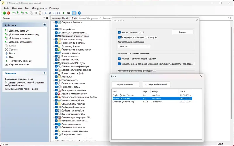Viewport: 234px width, 146px height.
Task: Click the add submenu toolbar icon
Action: [x=23, y=13]
